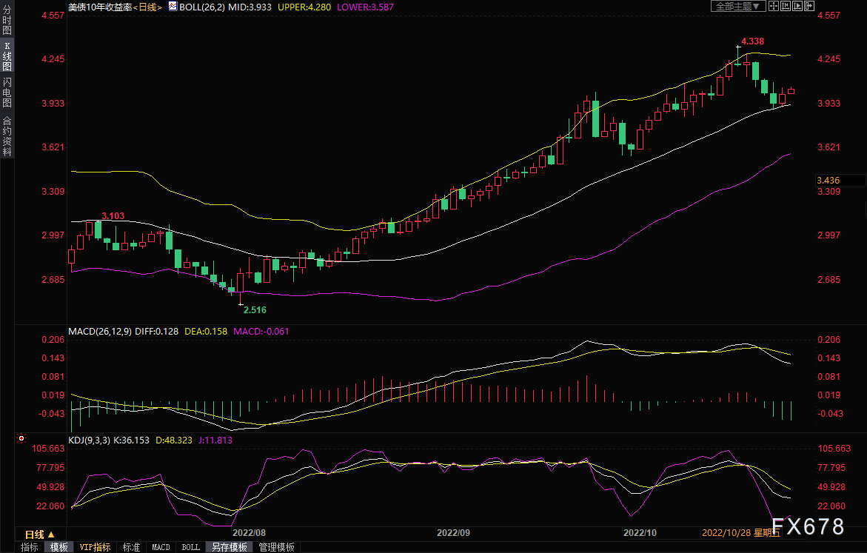Open the 闪电图 side tab
867x553 pixels.
click(7, 92)
